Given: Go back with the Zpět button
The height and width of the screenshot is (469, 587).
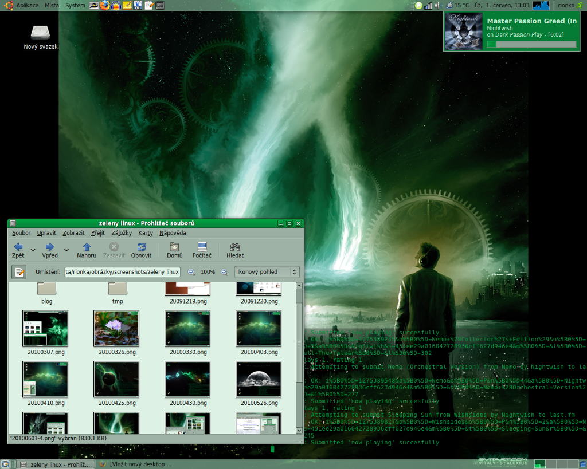Looking at the screenshot, I should pos(18,250).
